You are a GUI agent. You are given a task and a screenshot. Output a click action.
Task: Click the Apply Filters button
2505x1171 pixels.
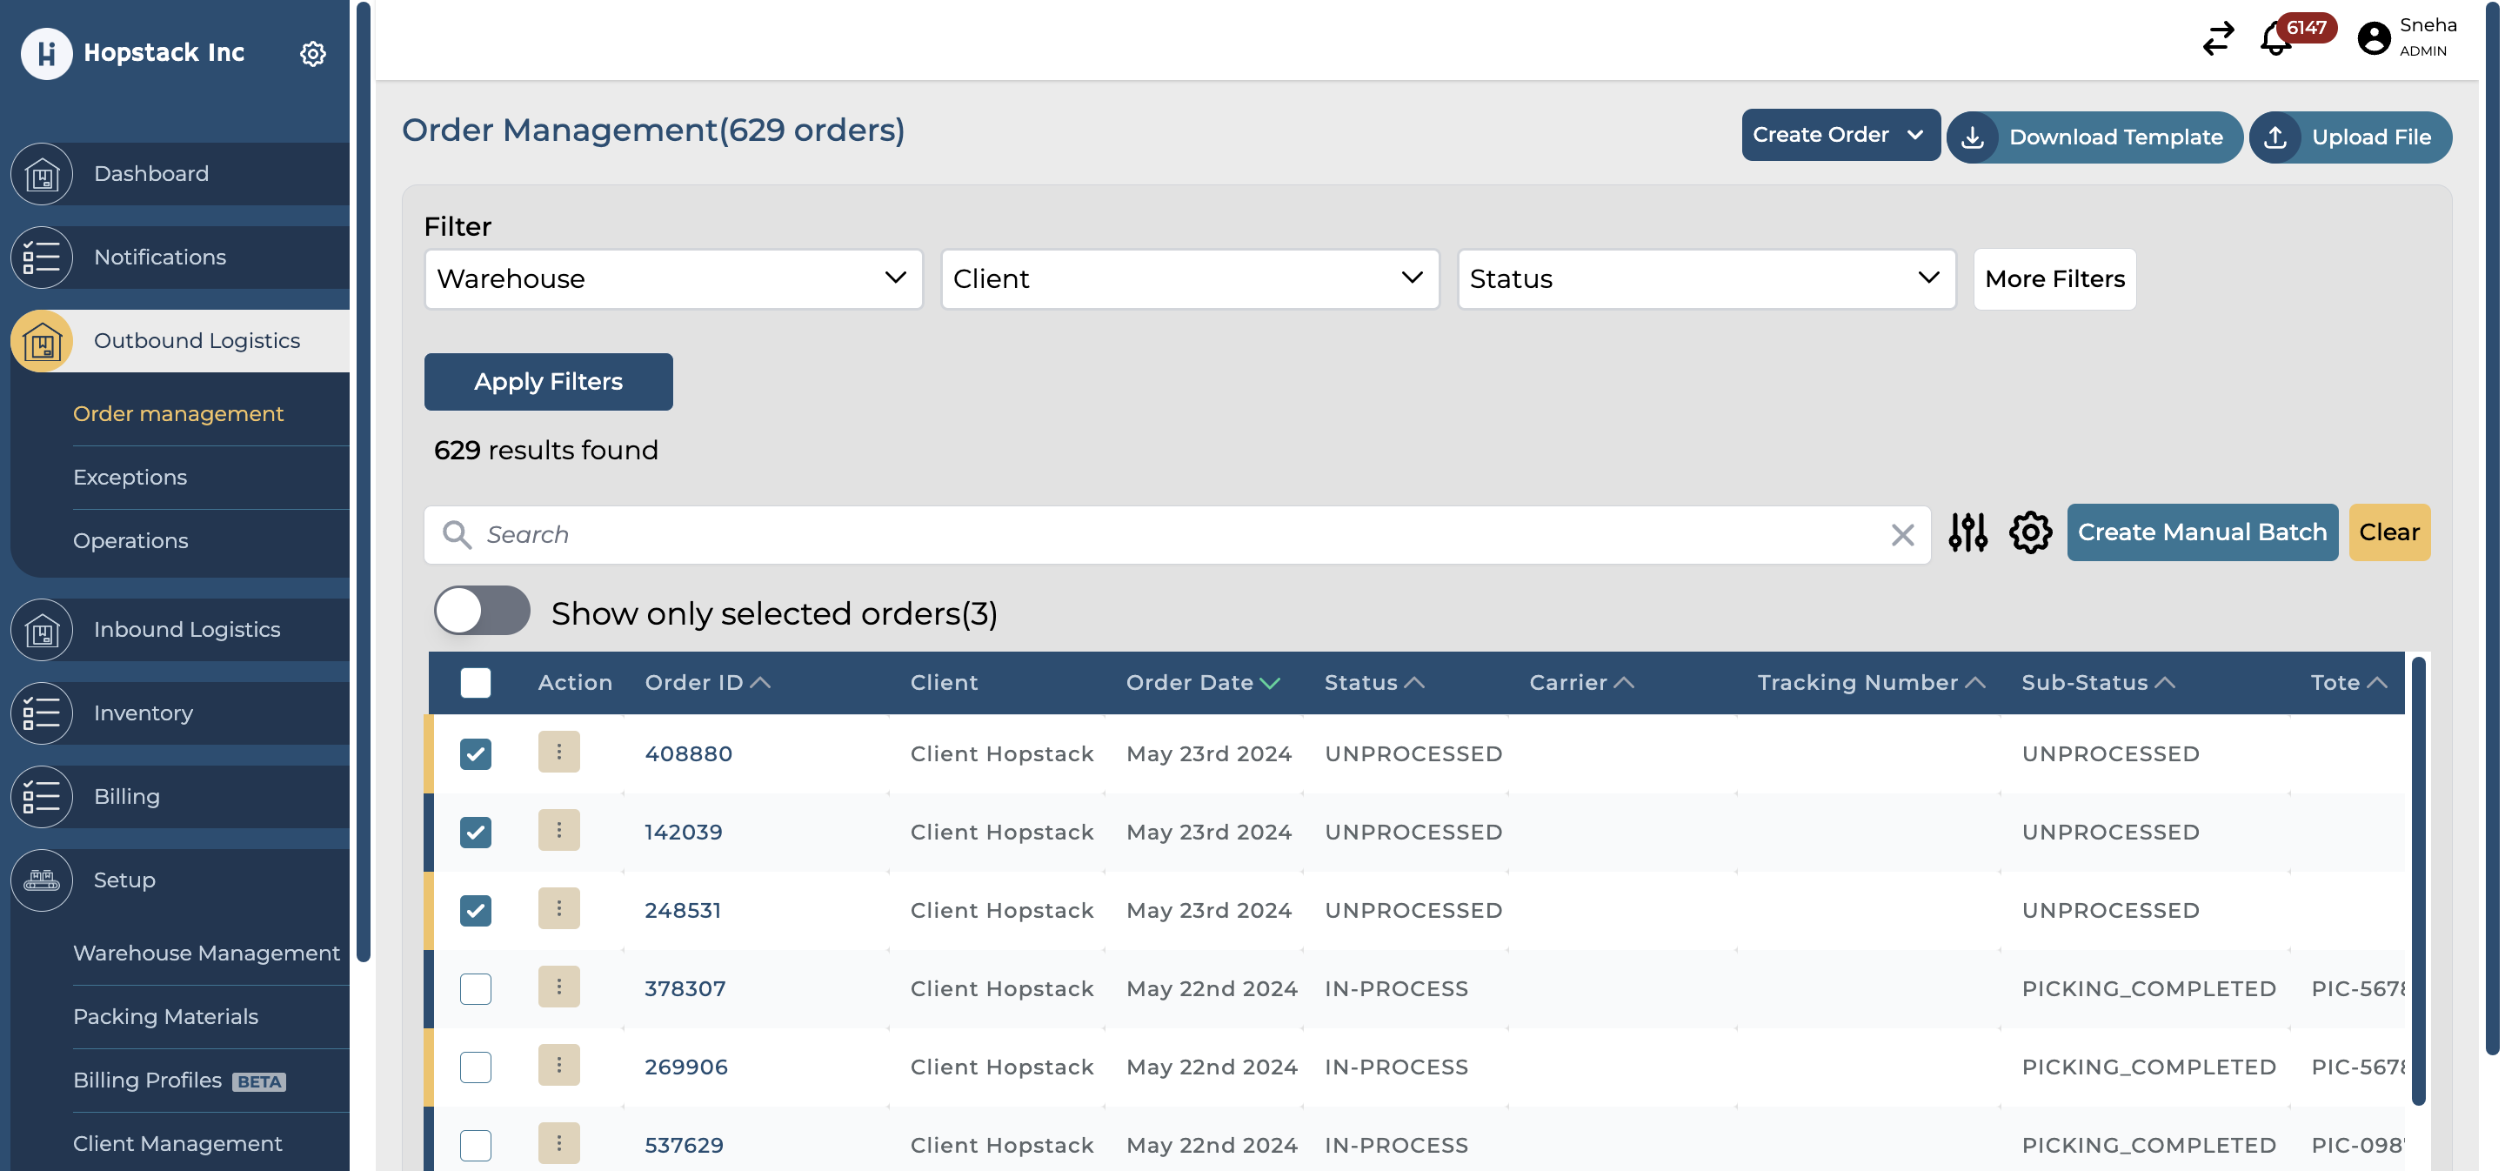549,381
